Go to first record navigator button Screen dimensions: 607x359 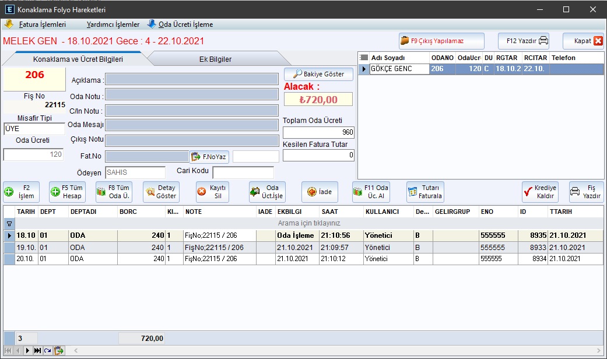[8, 350]
